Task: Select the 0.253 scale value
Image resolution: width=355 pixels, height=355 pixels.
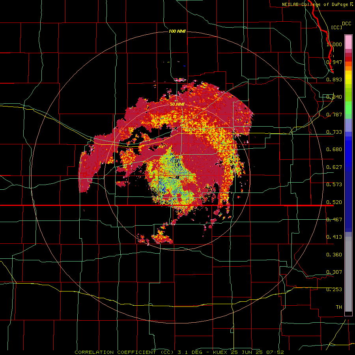Action: pos(334,290)
